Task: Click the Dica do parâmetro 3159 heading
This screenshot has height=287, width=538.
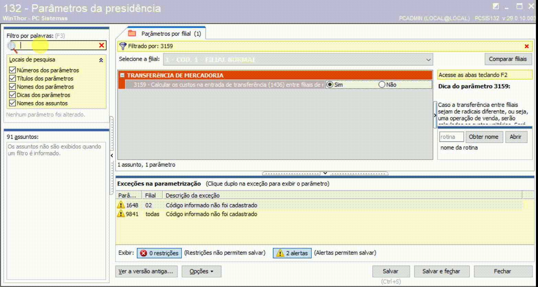Action: click(474, 86)
